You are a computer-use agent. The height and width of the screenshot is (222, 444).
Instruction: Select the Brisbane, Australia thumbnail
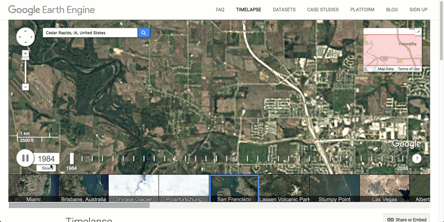coord(83,188)
